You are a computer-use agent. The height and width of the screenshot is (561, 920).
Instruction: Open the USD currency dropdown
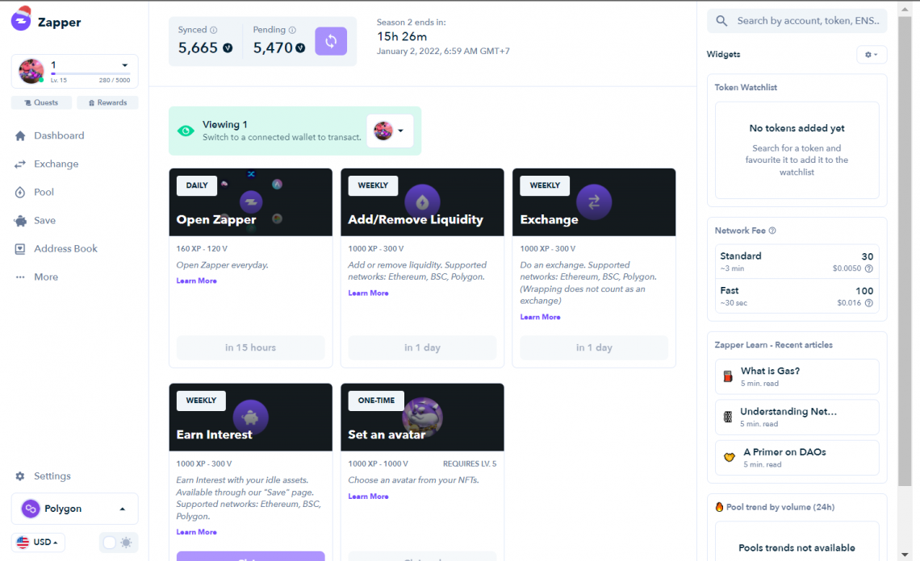coord(38,542)
